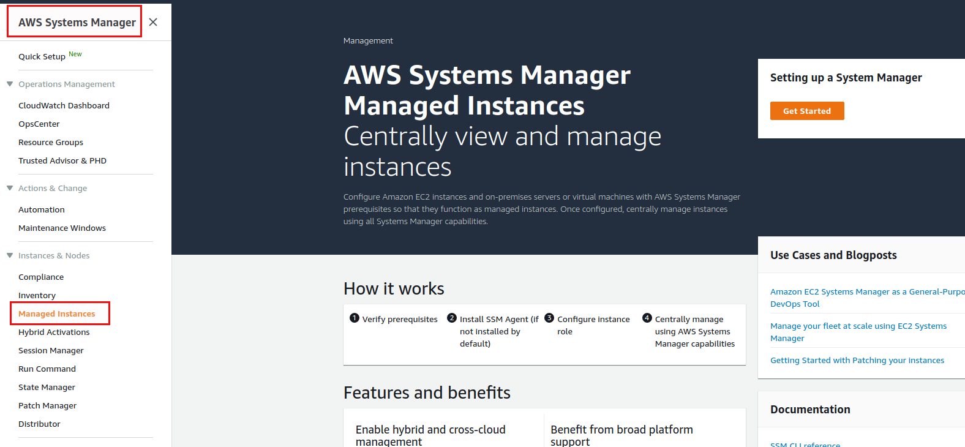The height and width of the screenshot is (447, 965).
Task: Collapse the Operations Management section triangle
Action: click(10, 84)
